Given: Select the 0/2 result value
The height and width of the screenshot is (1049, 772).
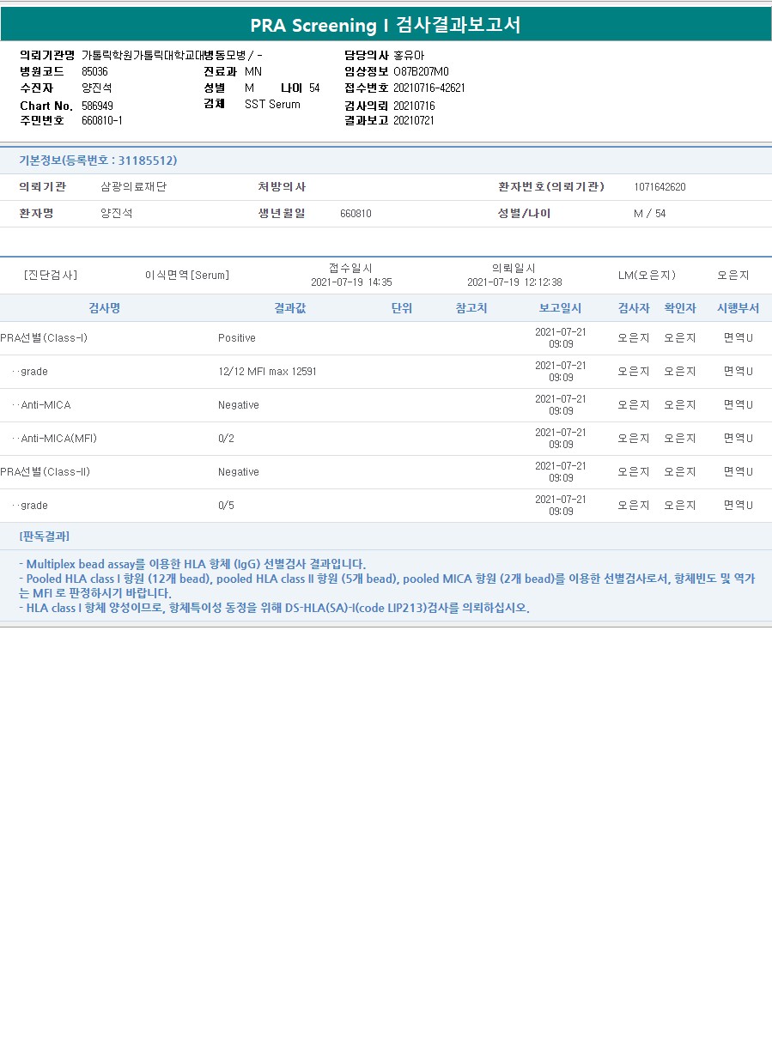Looking at the screenshot, I should point(226,439).
